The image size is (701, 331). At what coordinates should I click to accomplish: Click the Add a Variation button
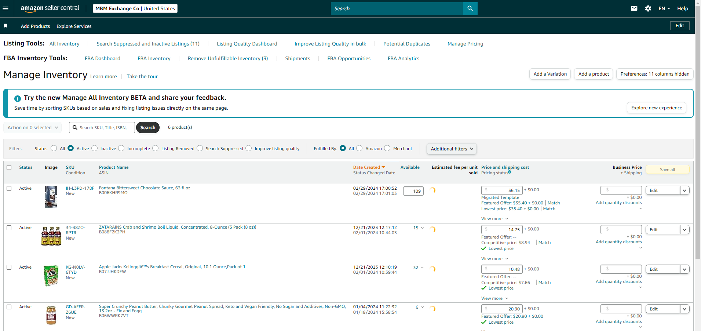click(x=550, y=74)
